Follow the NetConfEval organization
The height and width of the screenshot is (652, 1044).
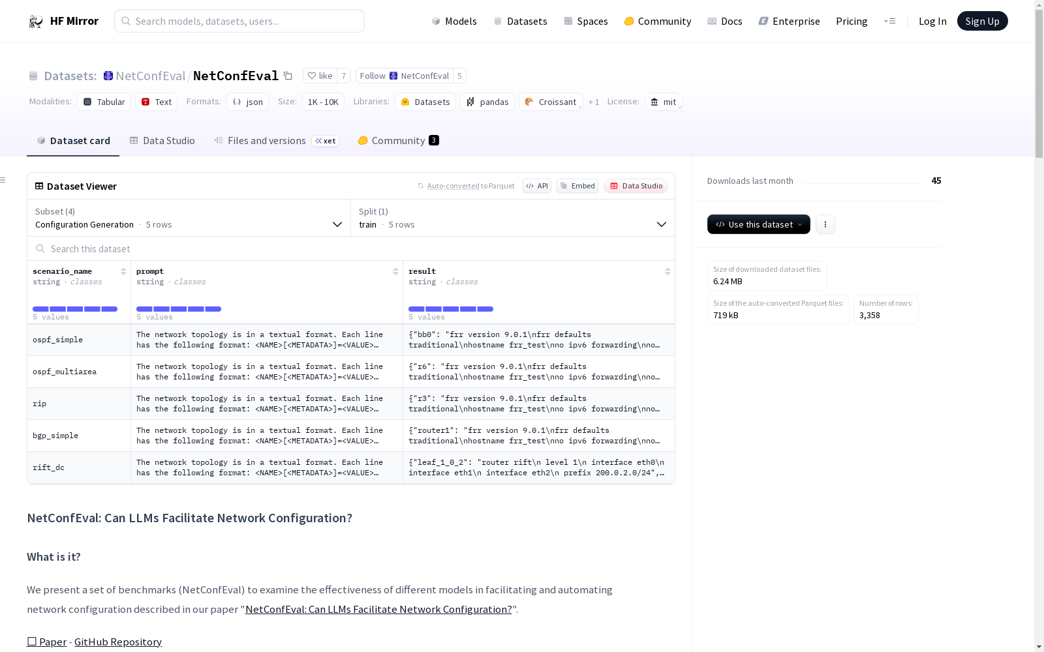405,76
